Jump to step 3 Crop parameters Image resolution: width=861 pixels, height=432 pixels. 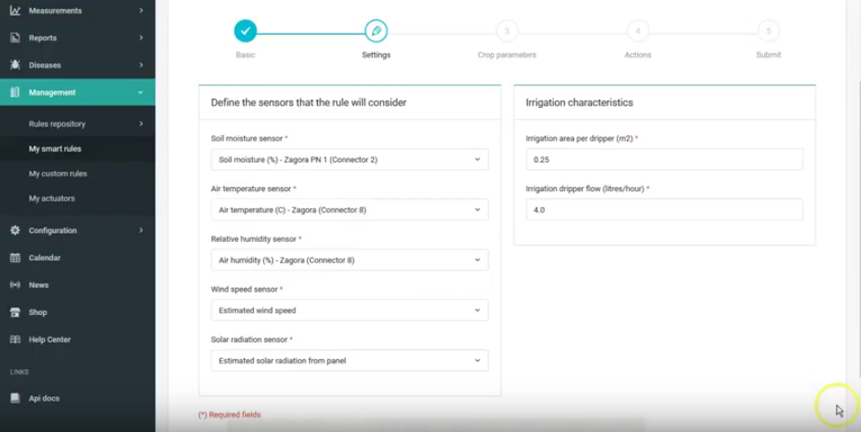[506, 31]
